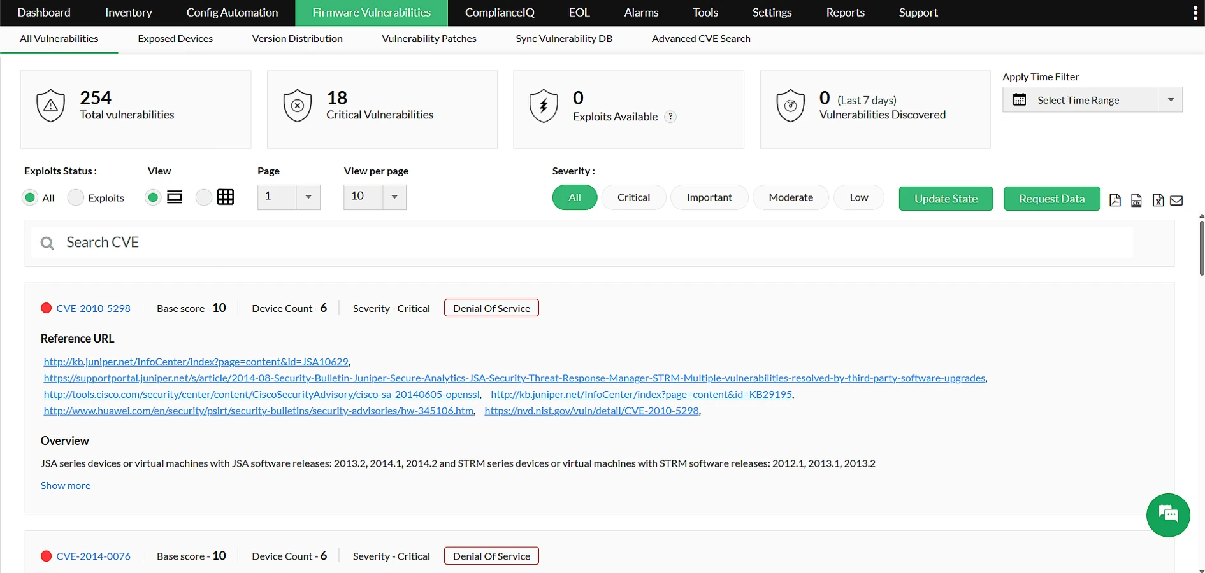Select the All exploits status radio button
Viewport: 1205px width, 573px height.
click(30, 197)
